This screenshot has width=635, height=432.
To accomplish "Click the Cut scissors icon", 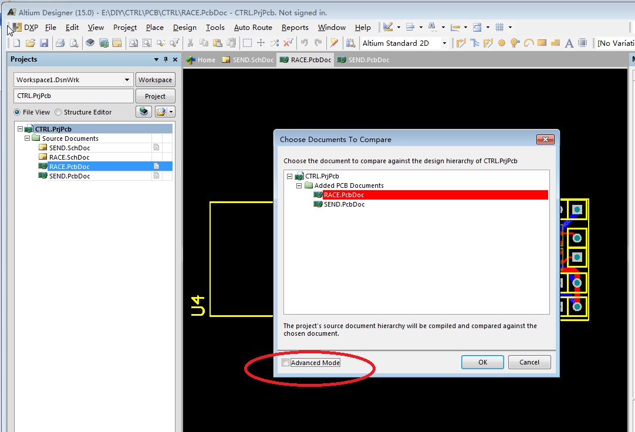I will pyautogui.click(x=190, y=43).
